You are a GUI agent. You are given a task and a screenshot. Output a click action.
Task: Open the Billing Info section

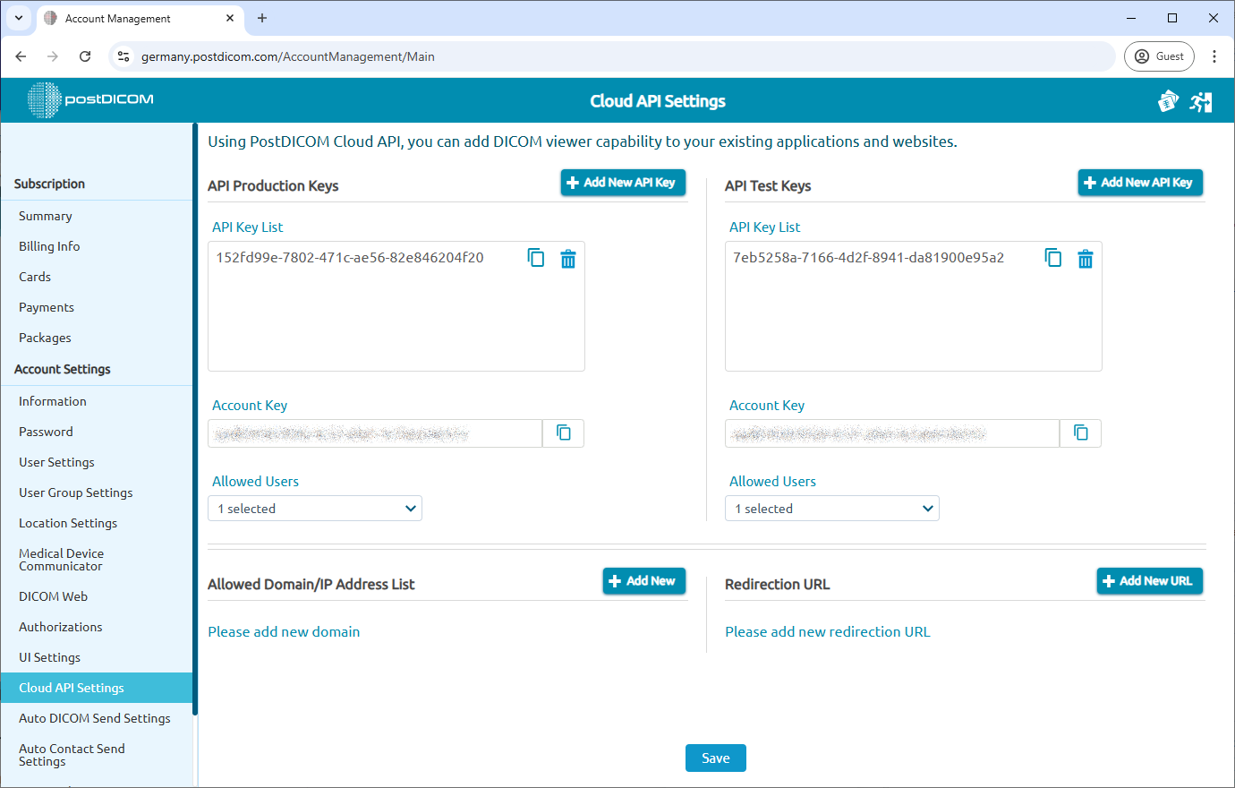pyautogui.click(x=49, y=246)
